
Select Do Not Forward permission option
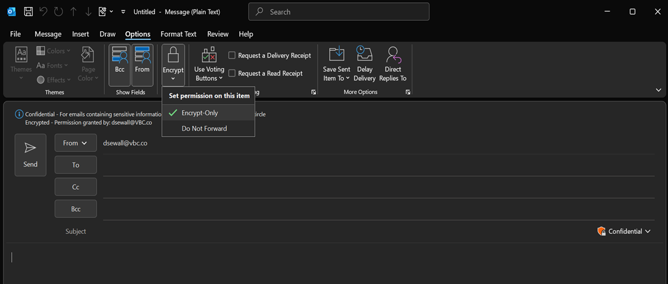[204, 128]
